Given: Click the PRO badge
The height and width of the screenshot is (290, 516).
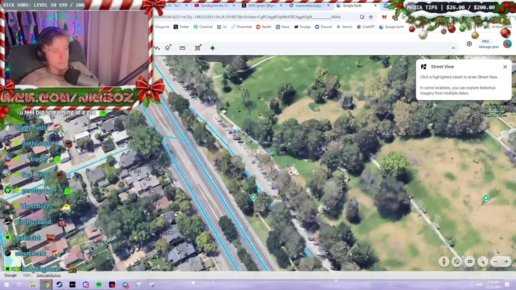Looking at the screenshot, I should 485,41.
